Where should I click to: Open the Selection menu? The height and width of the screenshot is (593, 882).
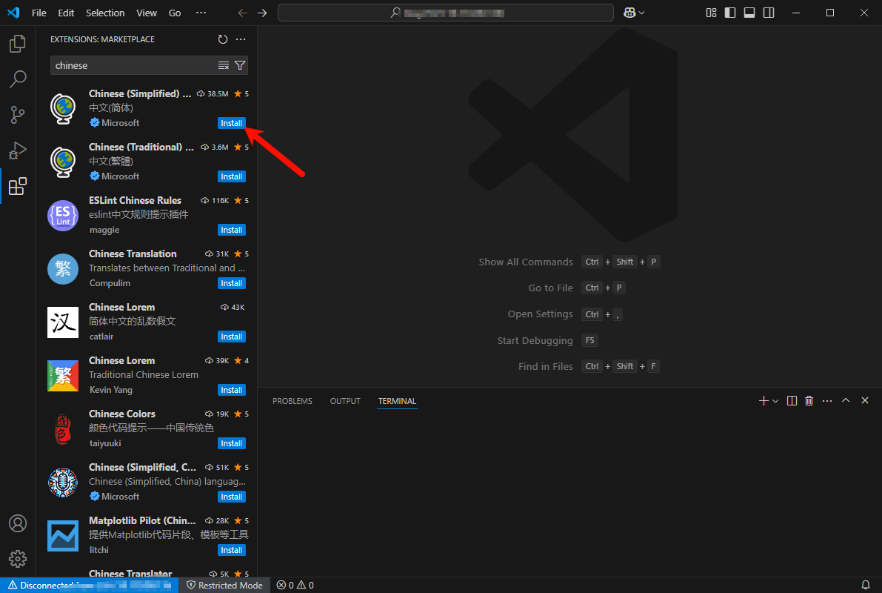[x=105, y=13]
